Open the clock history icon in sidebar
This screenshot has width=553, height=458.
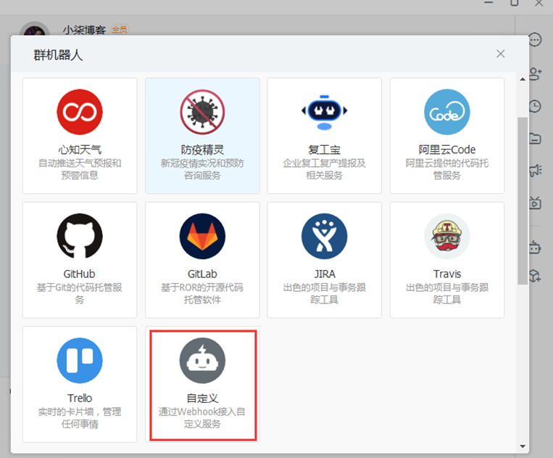click(x=535, y=106)
